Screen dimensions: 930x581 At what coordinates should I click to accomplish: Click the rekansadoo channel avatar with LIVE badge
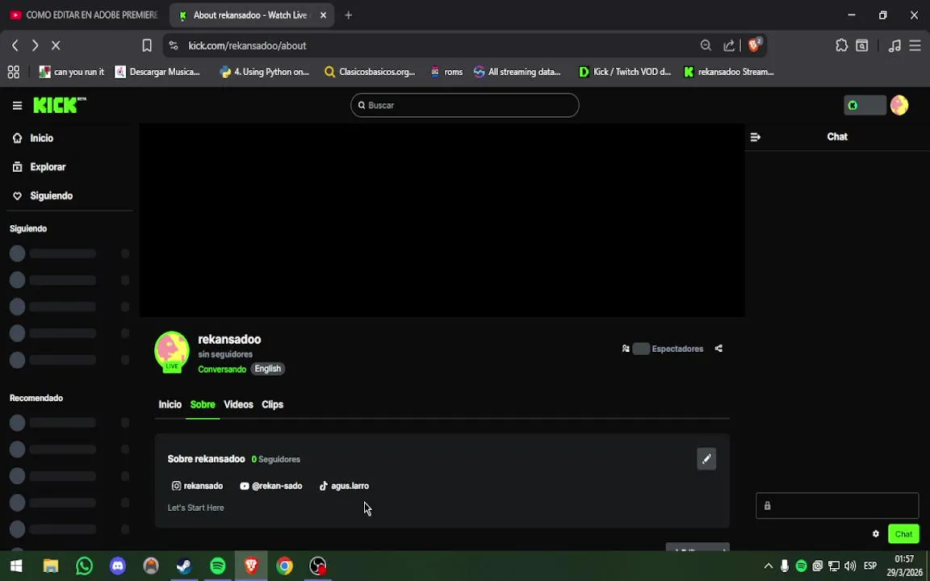(x=172, y=352)
